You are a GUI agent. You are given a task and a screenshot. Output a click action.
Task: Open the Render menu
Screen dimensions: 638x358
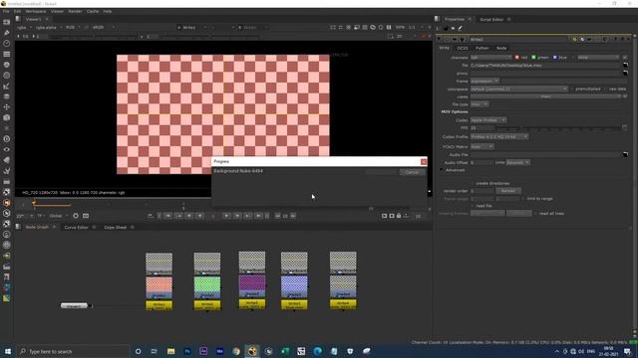click(x=75, y=11)
